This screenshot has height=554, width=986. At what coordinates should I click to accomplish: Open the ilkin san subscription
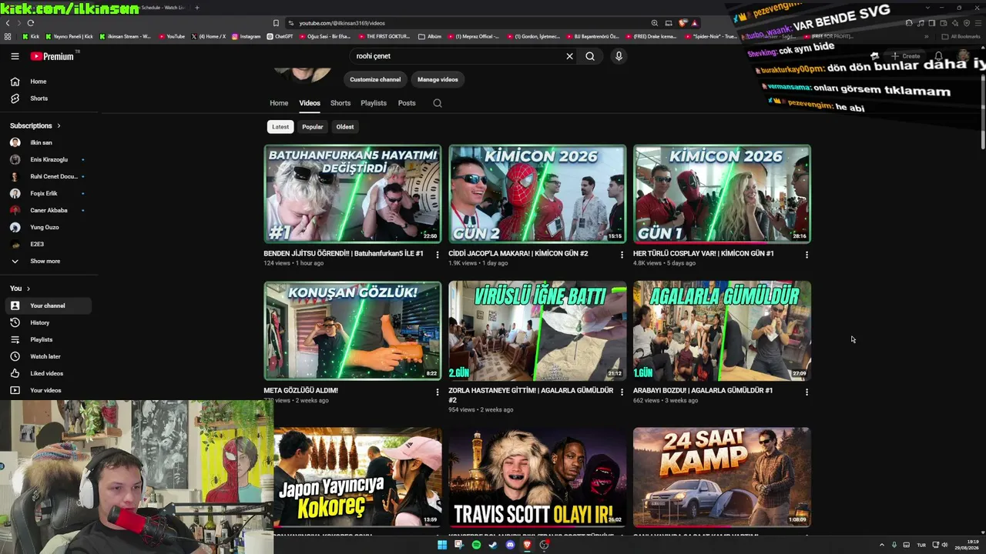coord(48,142)
